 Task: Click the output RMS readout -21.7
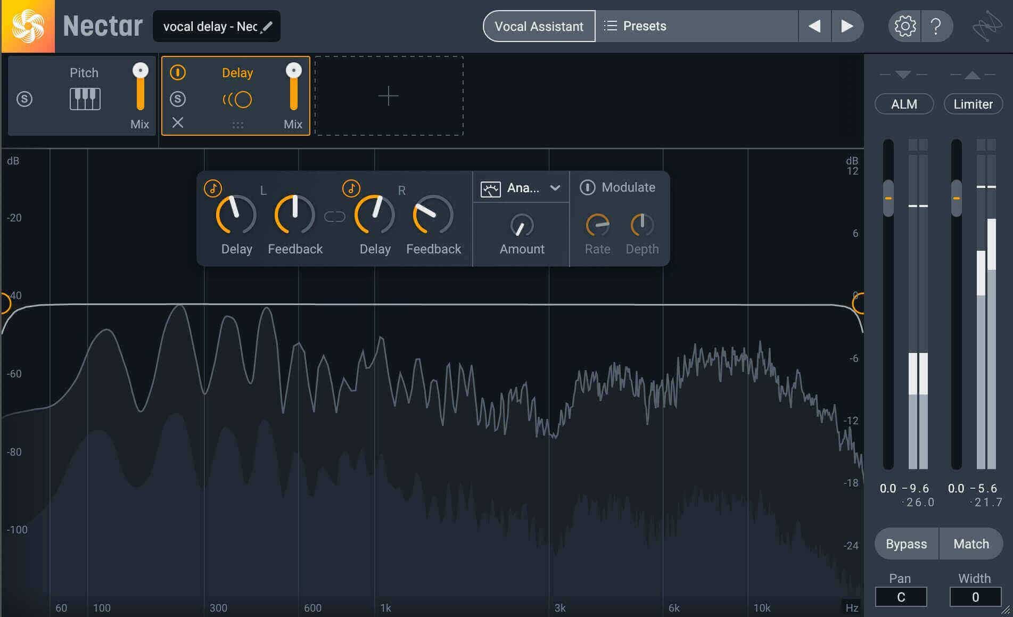pyautogui.click(x=986, y=502)
